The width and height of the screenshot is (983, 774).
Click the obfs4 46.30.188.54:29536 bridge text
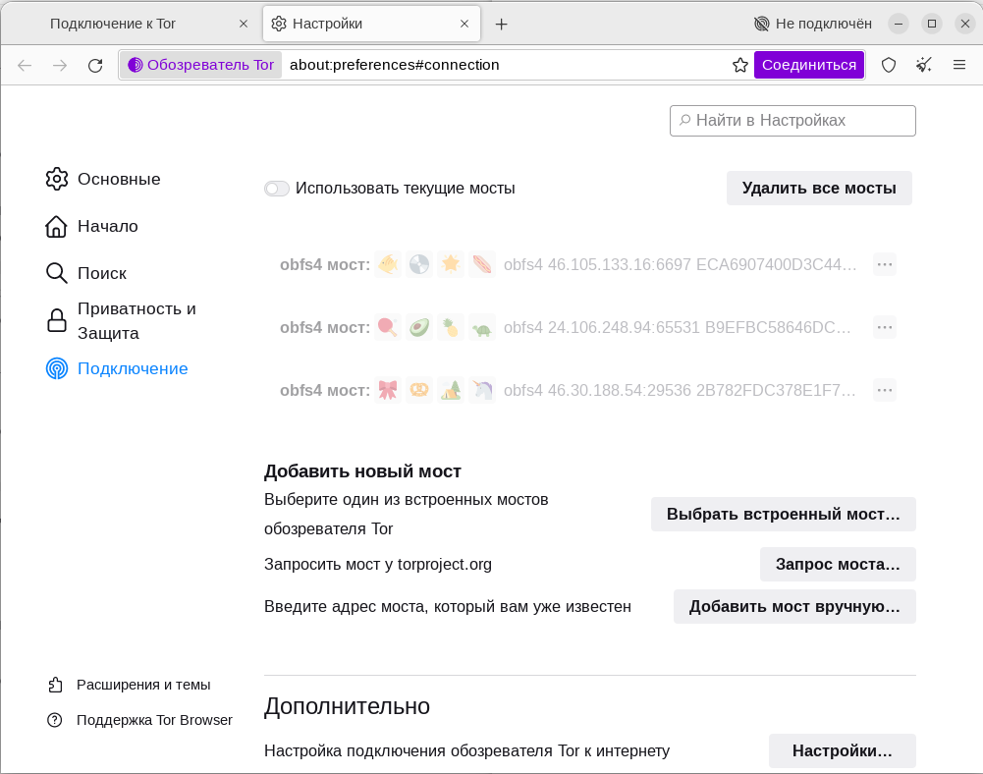680,390
